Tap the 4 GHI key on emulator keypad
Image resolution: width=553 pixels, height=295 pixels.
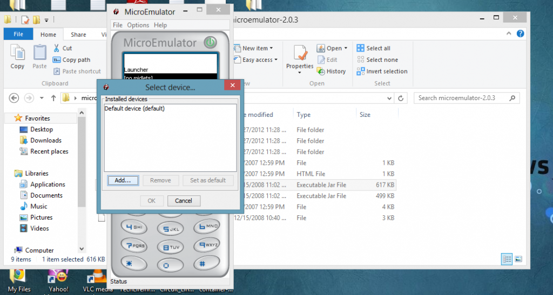pyautogui.click(x=134, y=227)
